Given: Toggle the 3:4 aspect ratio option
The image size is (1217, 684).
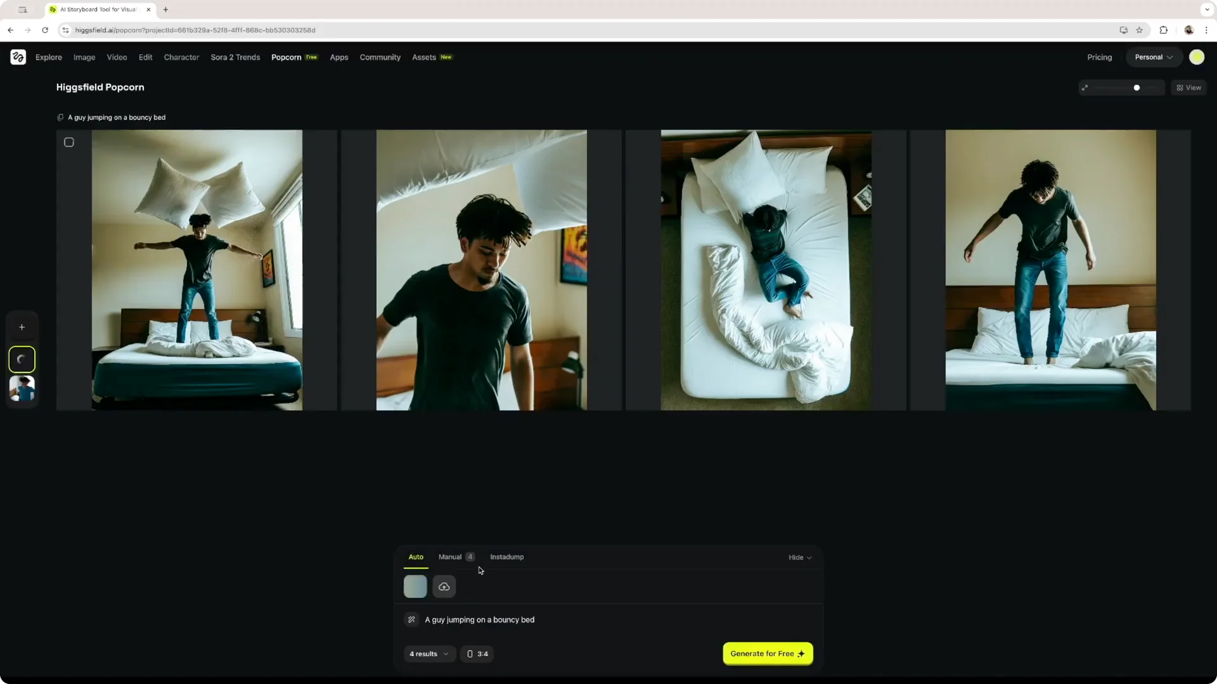Looking at the screenshot, I should 477,654.
